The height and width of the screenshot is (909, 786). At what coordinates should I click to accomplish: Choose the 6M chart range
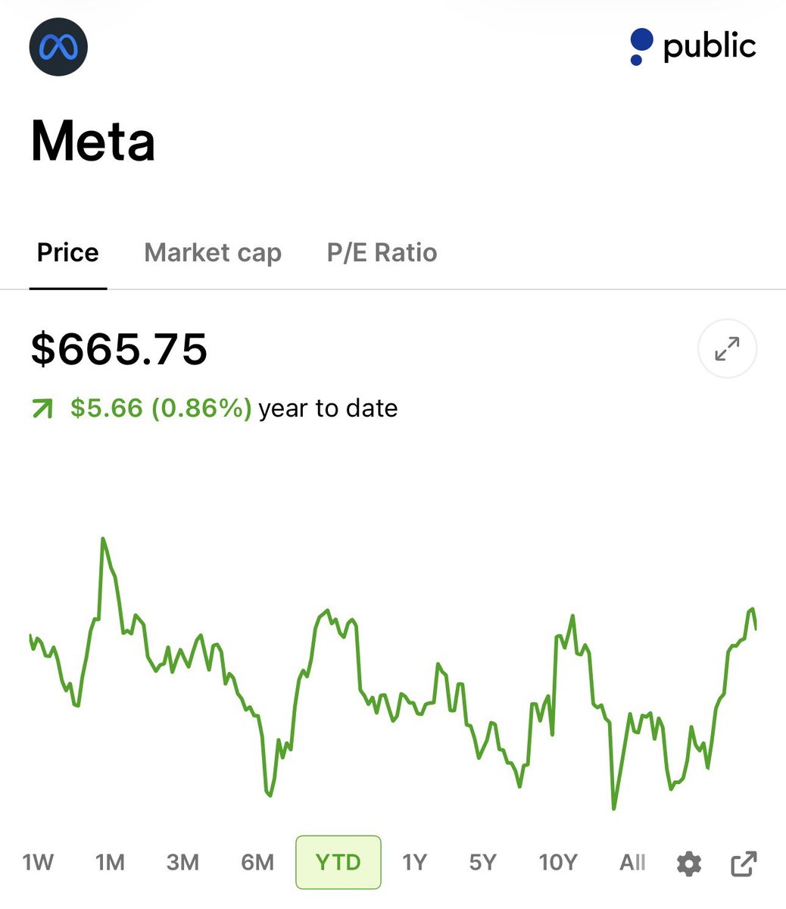click(257, 862)
